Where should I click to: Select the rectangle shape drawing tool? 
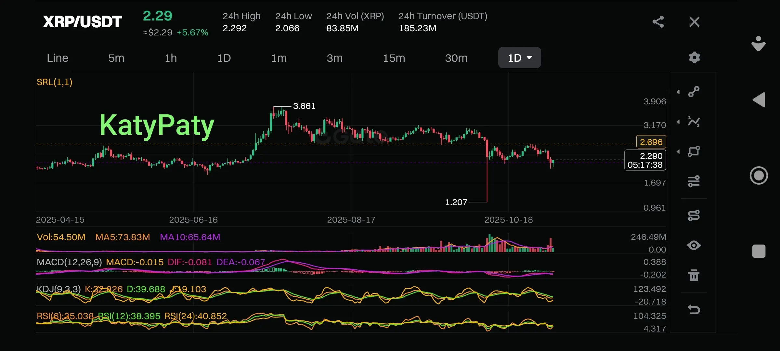tap(694, 151)
